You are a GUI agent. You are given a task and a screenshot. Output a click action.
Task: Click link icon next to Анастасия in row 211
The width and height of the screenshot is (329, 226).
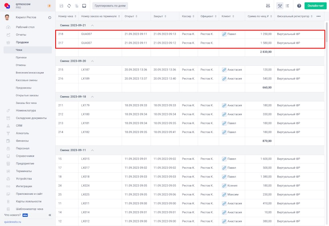(224, 105)
